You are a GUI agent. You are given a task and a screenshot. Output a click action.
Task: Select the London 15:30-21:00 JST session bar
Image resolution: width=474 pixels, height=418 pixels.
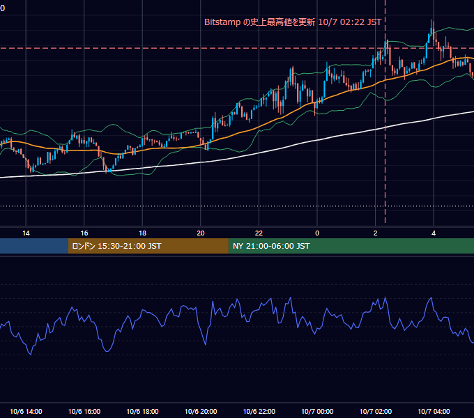click(148, 246)
